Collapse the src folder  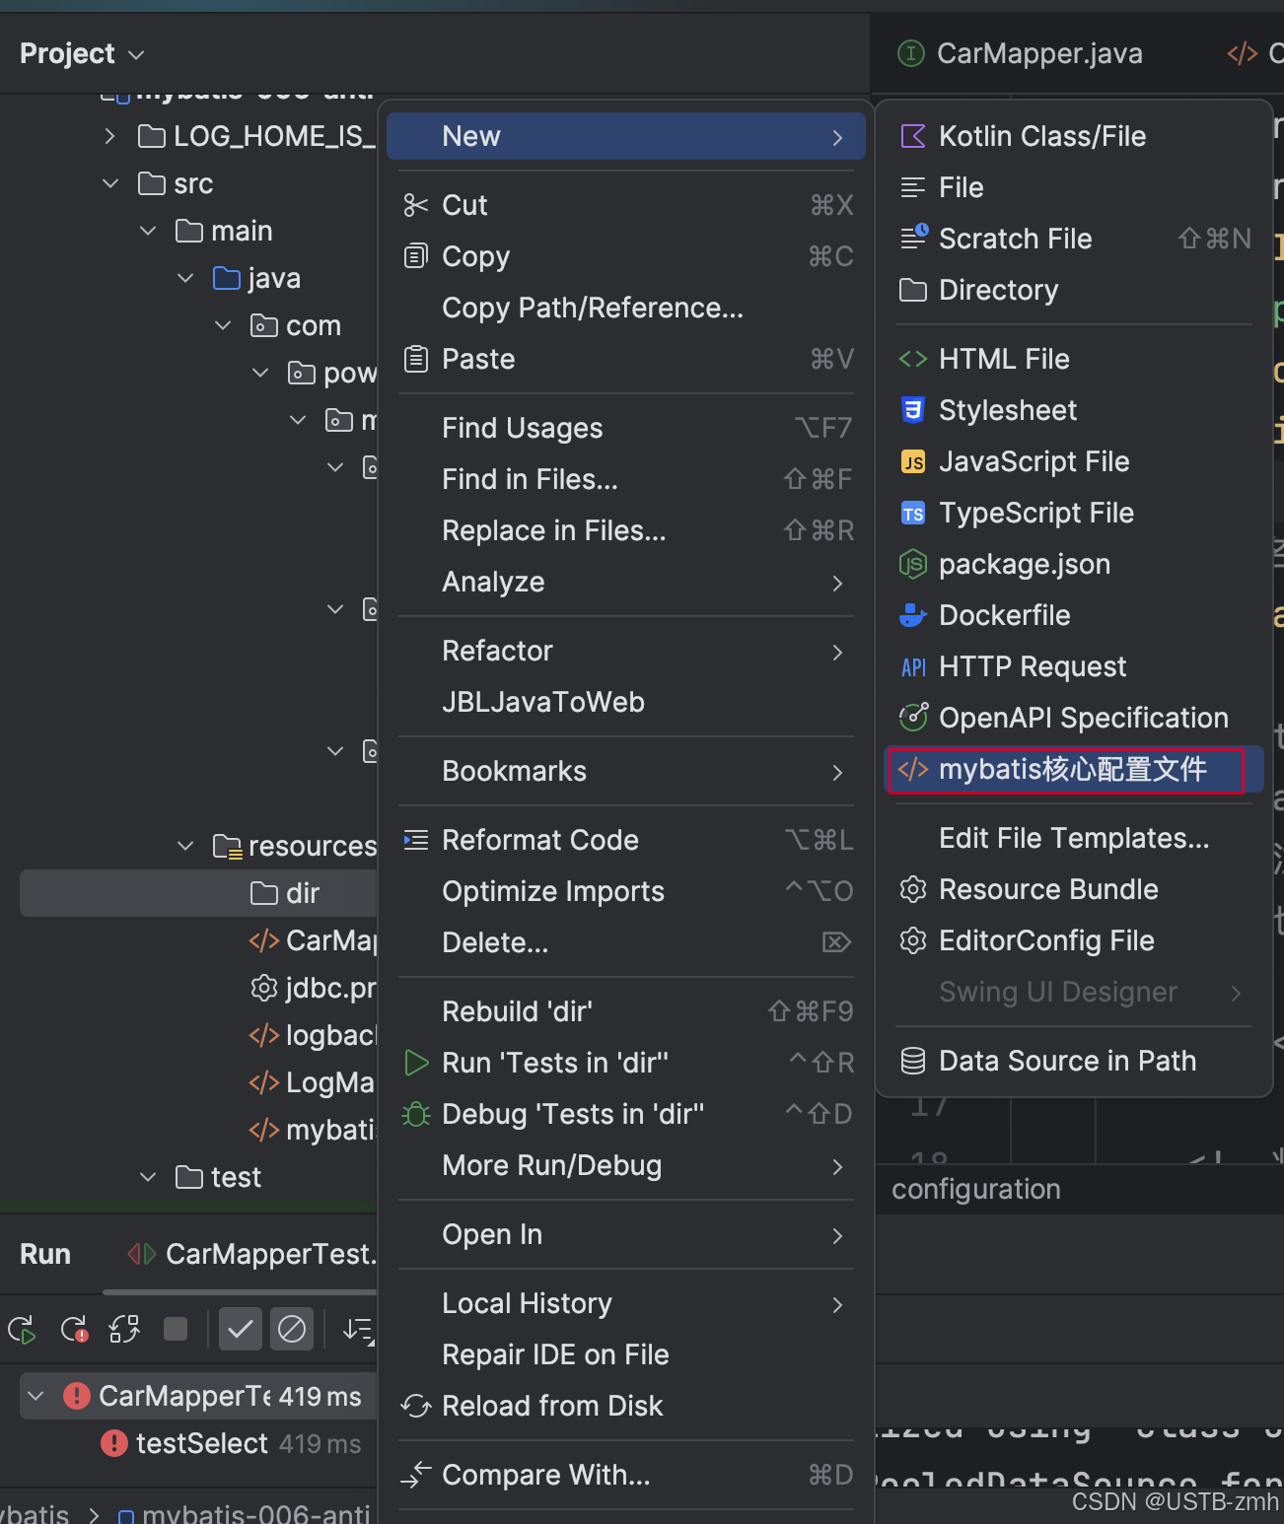110,183
